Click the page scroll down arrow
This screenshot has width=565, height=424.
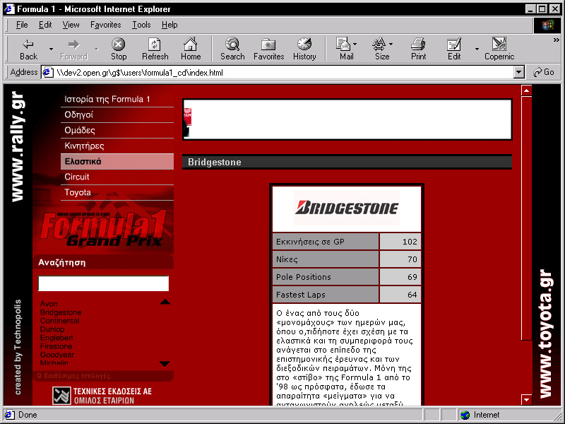526,399
